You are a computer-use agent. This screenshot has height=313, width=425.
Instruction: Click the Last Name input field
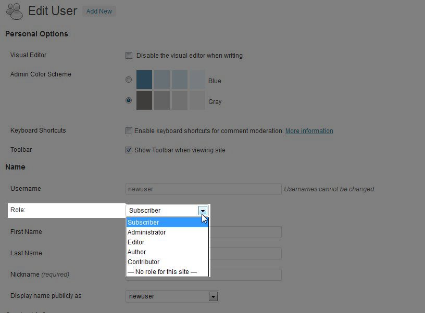coord(245,253)
